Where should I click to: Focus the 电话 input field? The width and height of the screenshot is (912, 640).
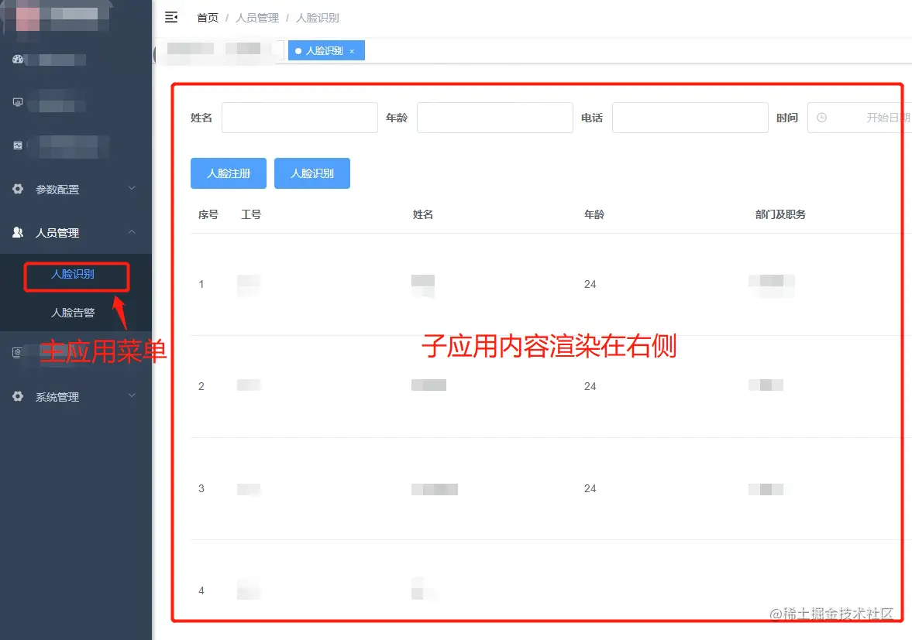[x=690, y=118]
